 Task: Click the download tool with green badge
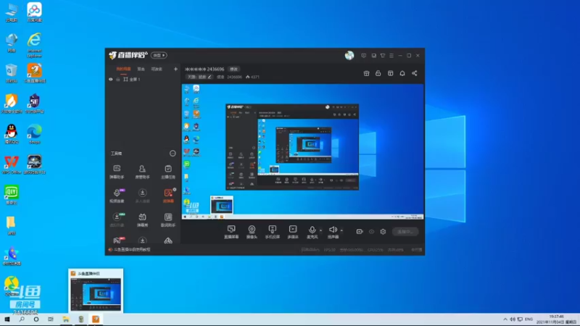(x=117, y=220)
